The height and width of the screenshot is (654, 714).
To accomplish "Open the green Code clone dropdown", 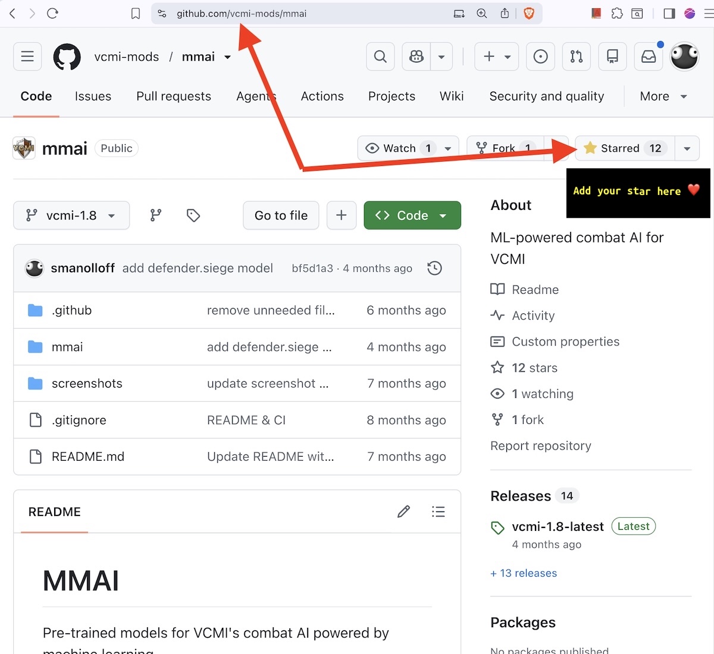I will [412, 215].
